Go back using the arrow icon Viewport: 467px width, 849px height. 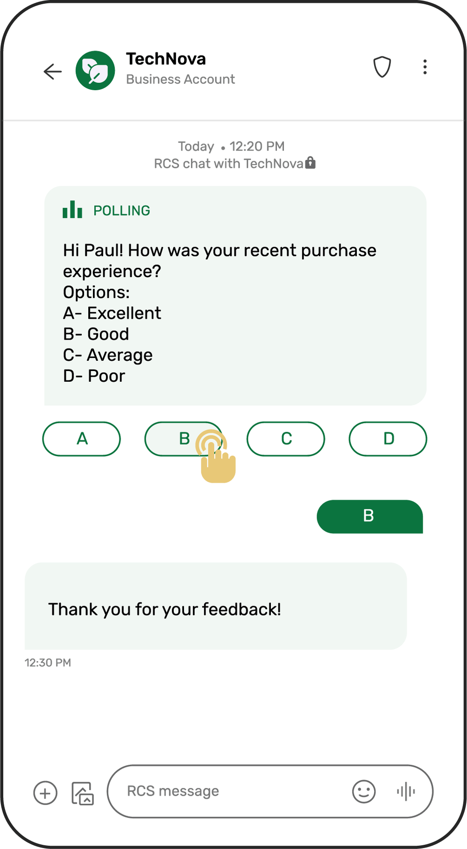(x=53, y=71)
